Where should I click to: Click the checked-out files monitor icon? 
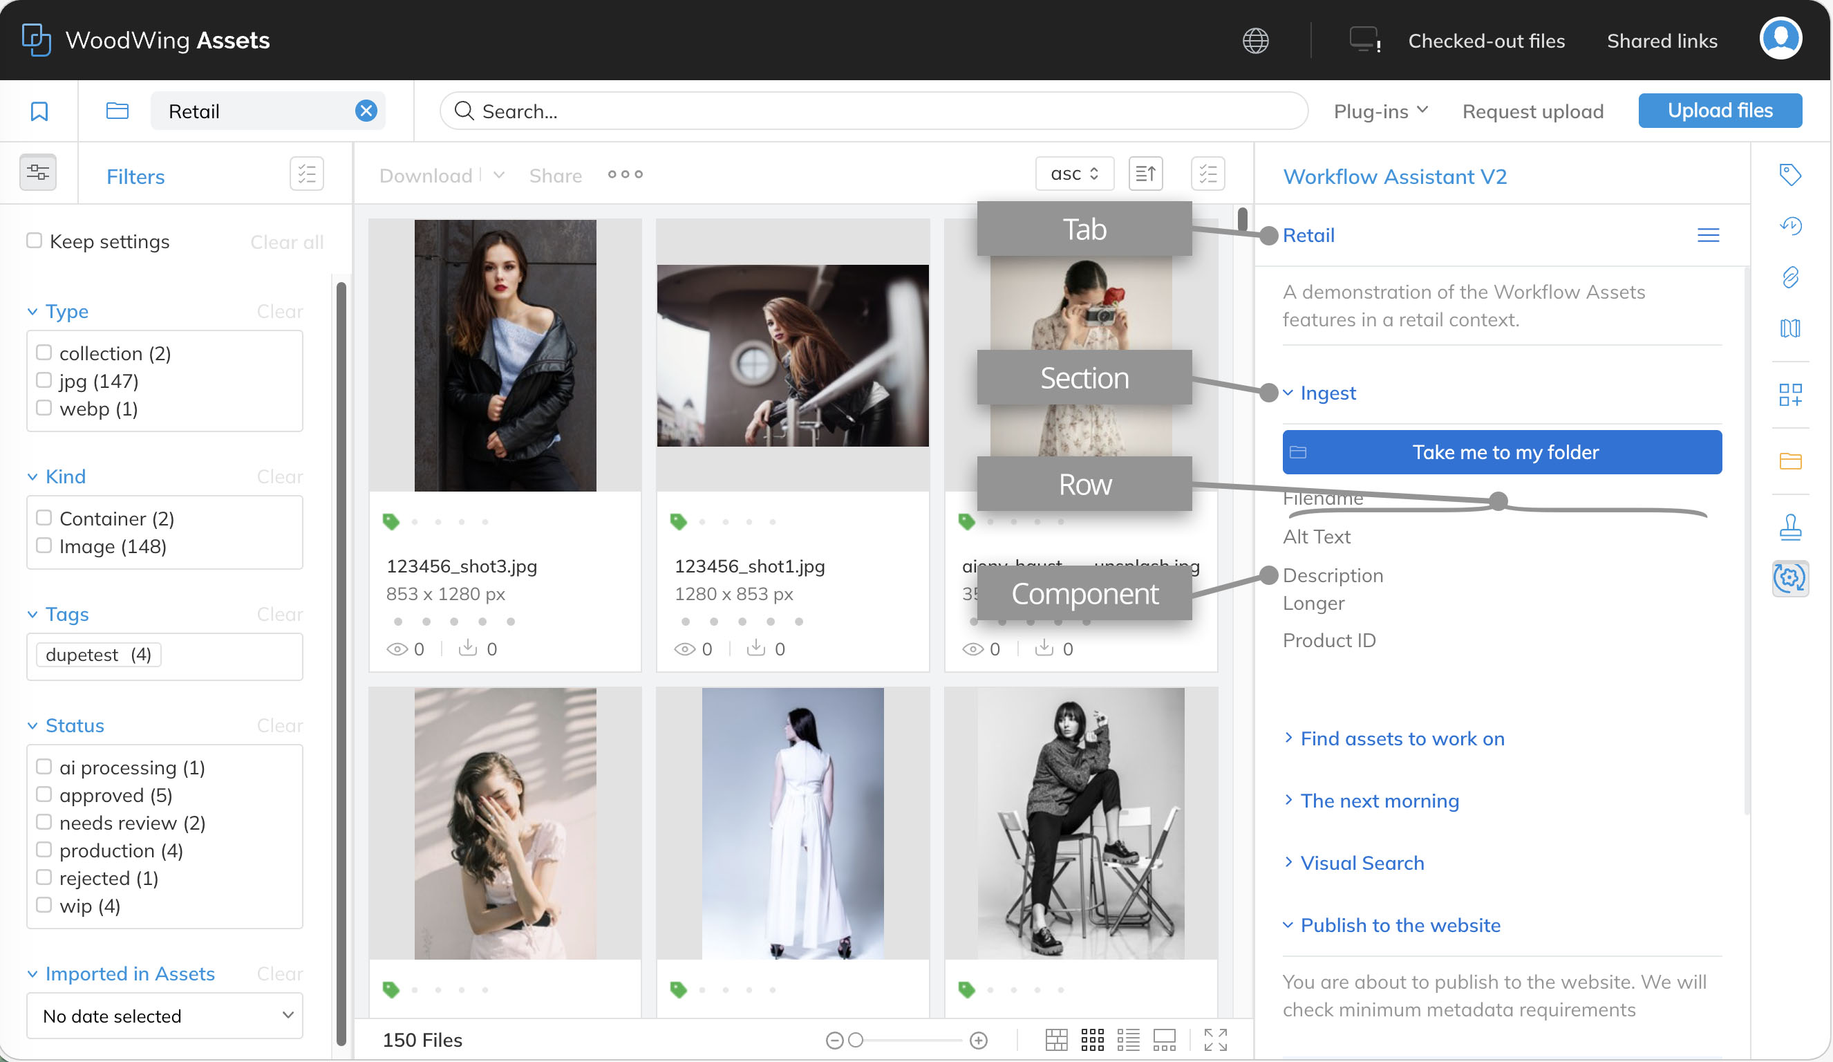1364,40
